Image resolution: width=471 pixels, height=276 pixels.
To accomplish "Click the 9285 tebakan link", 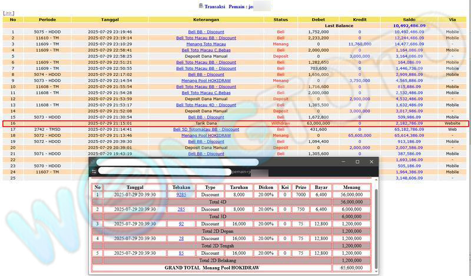I will pyautogui.click(x=181, y=194).
